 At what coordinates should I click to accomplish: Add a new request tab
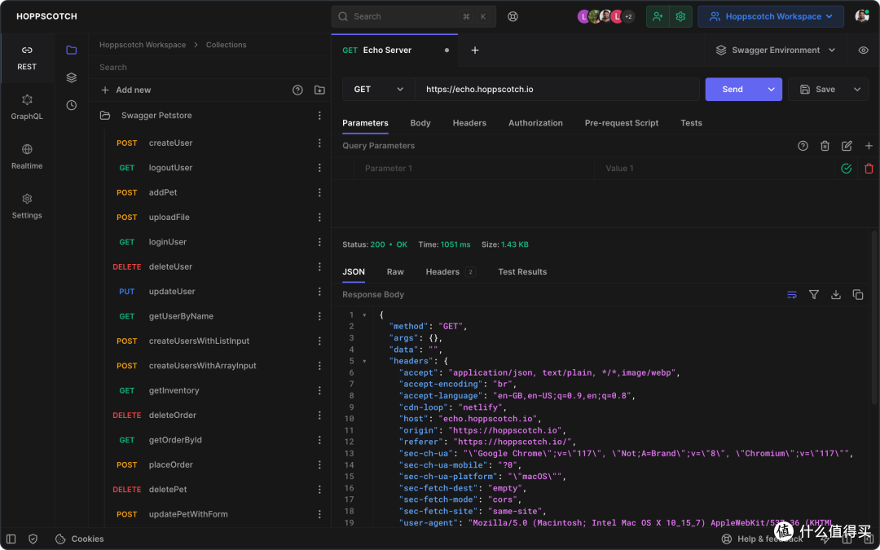[475, 50]
